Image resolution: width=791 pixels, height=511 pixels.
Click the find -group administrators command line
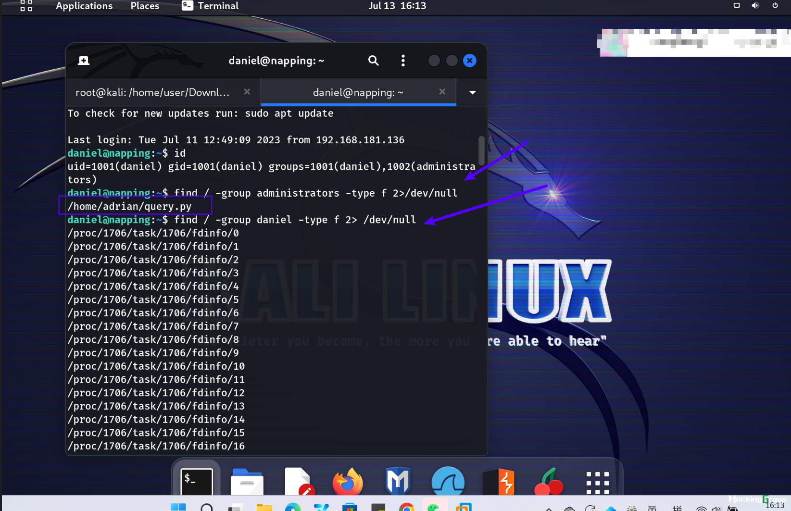[x=263, y=193]
